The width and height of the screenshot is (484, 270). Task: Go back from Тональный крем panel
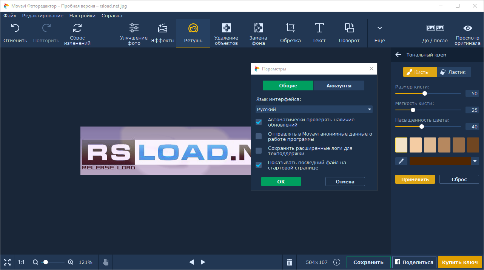tap(398, 55)
